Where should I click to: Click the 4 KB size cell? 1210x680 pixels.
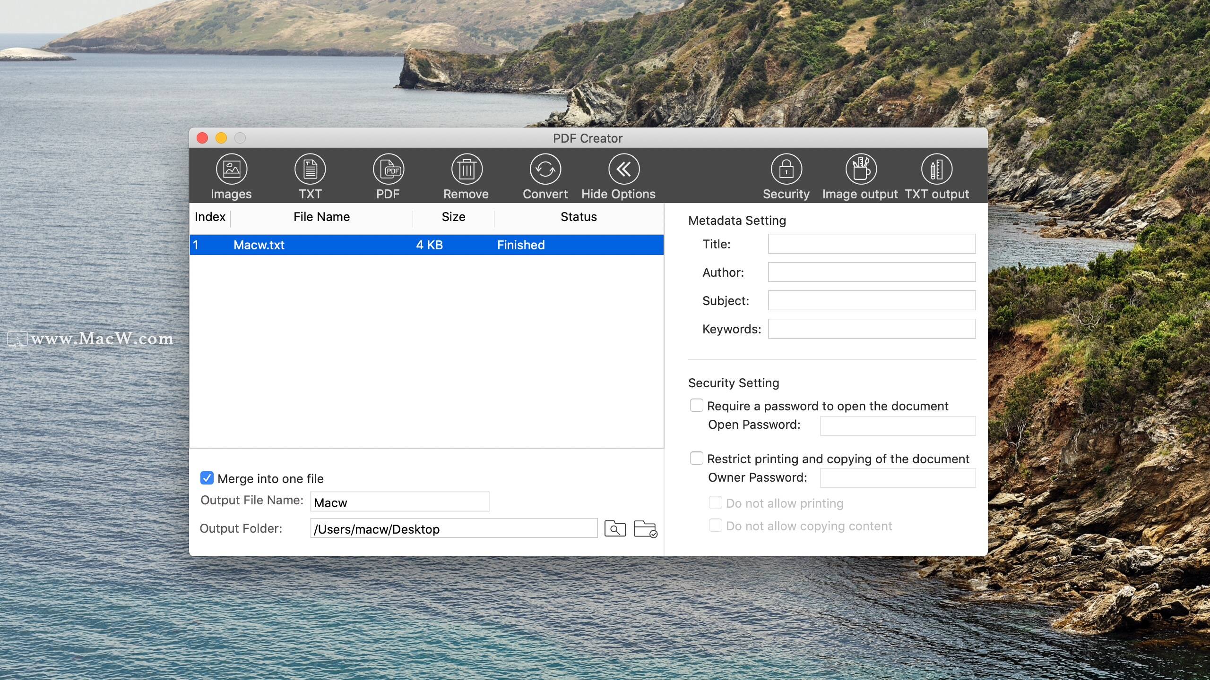pyautogui.click(x=429, y=245)
